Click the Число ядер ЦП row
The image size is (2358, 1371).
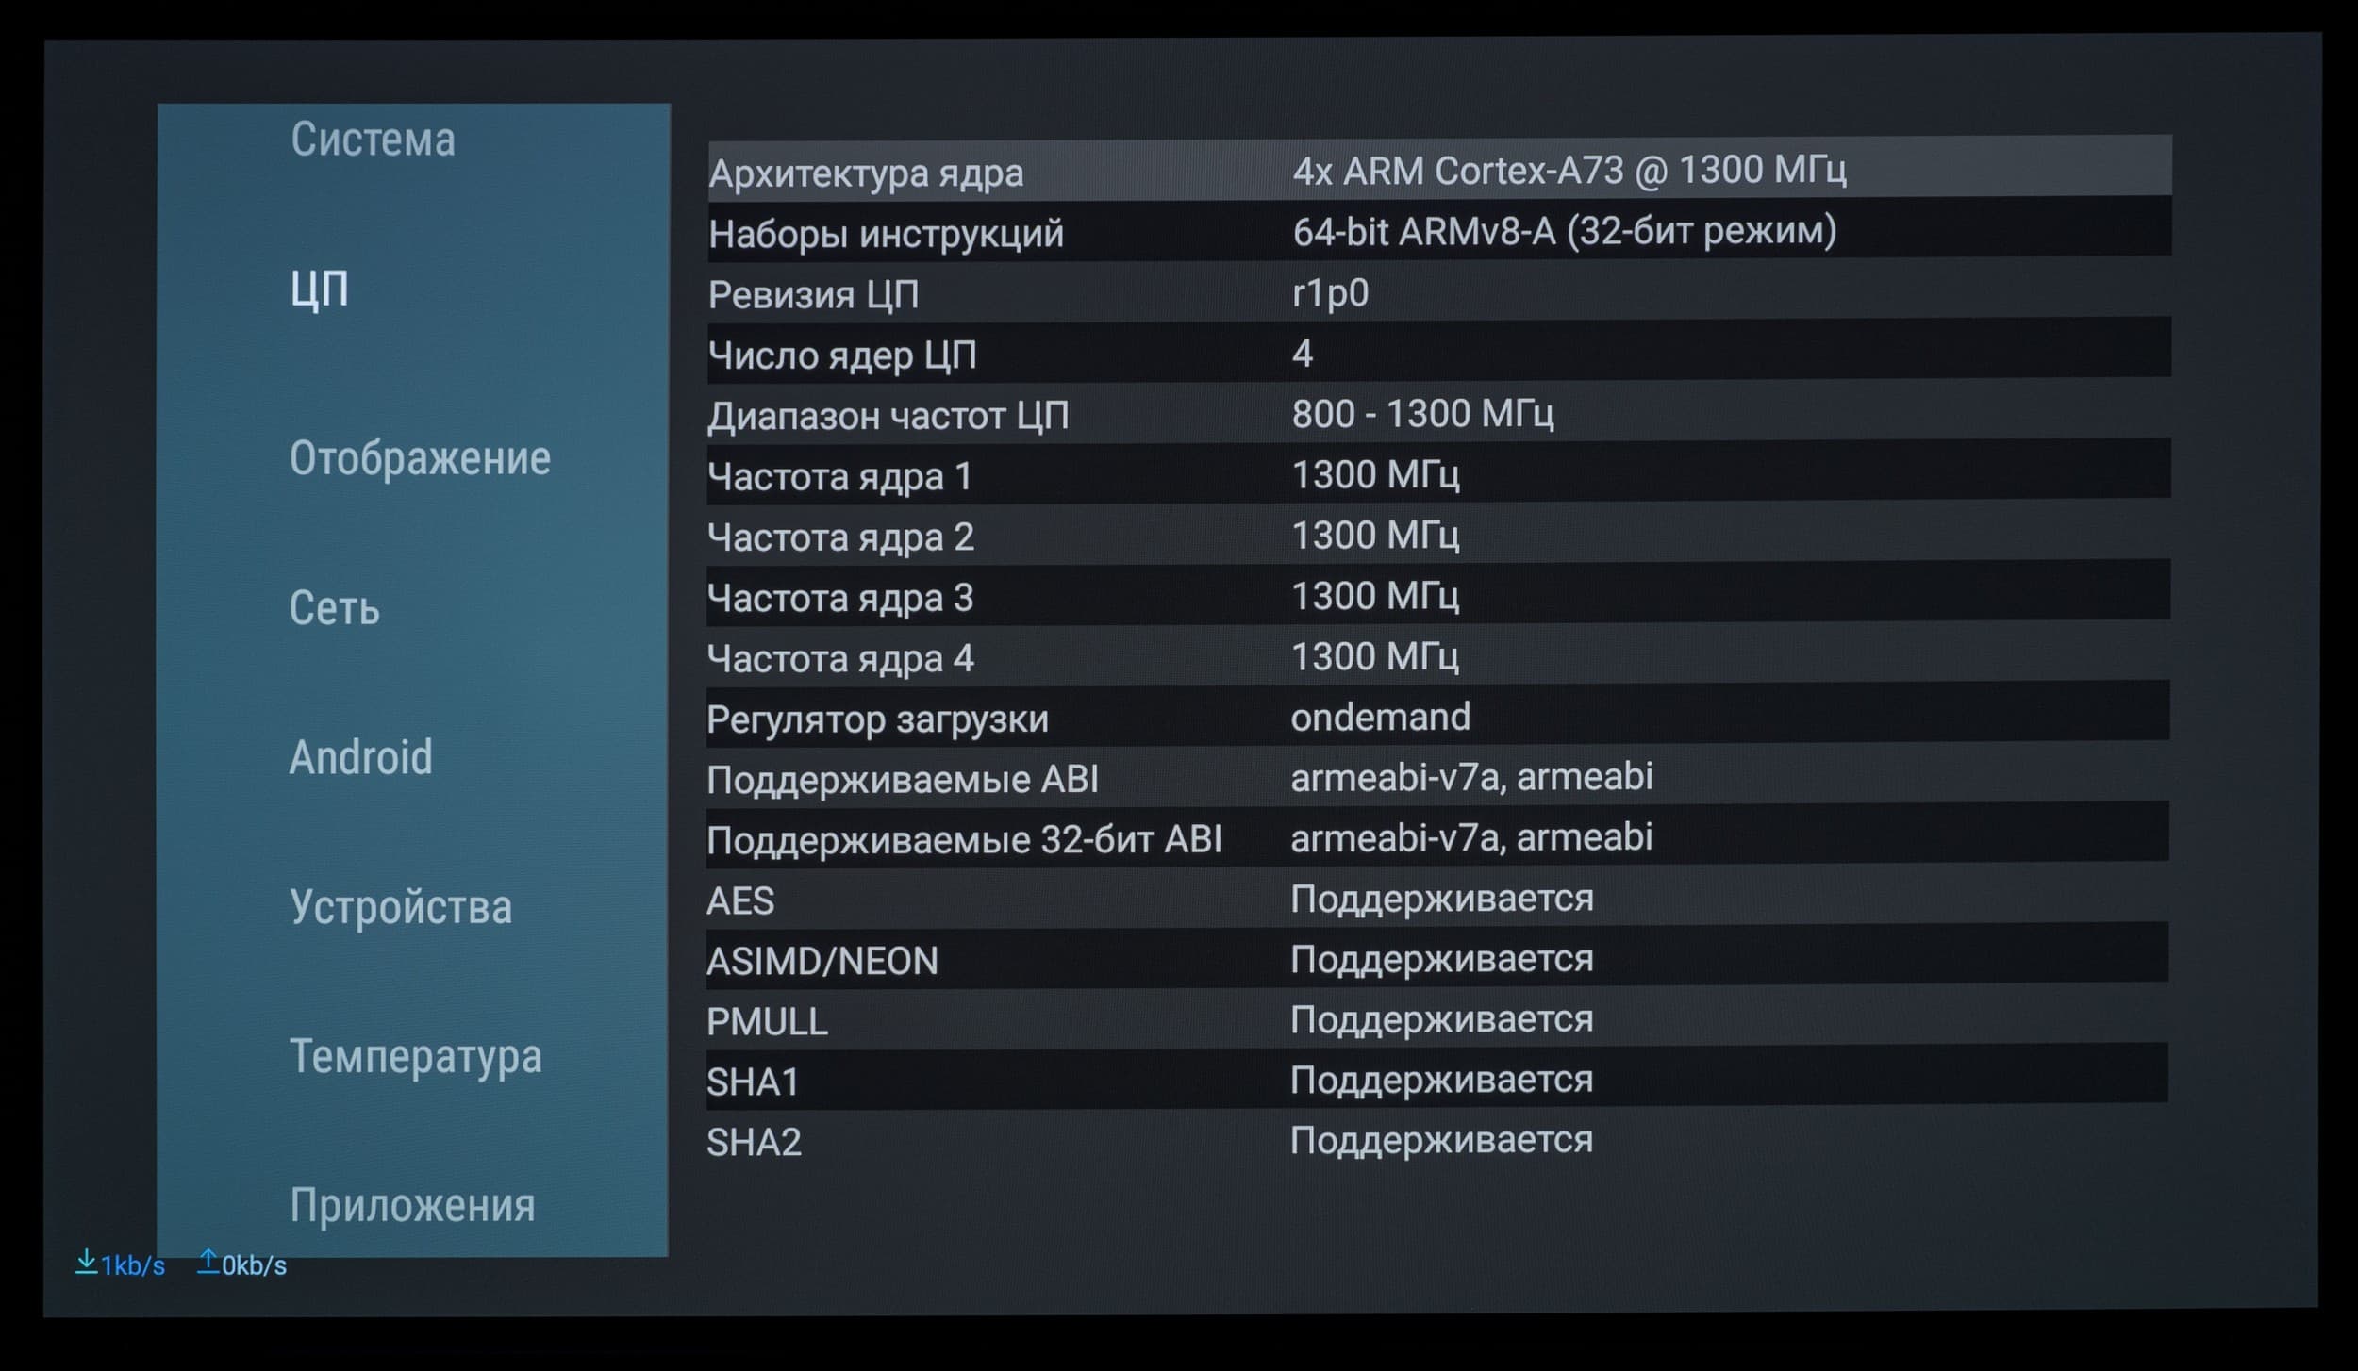click(1438, 354)
